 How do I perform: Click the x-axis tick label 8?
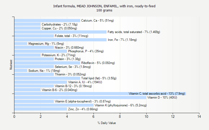tap(120, 116)
